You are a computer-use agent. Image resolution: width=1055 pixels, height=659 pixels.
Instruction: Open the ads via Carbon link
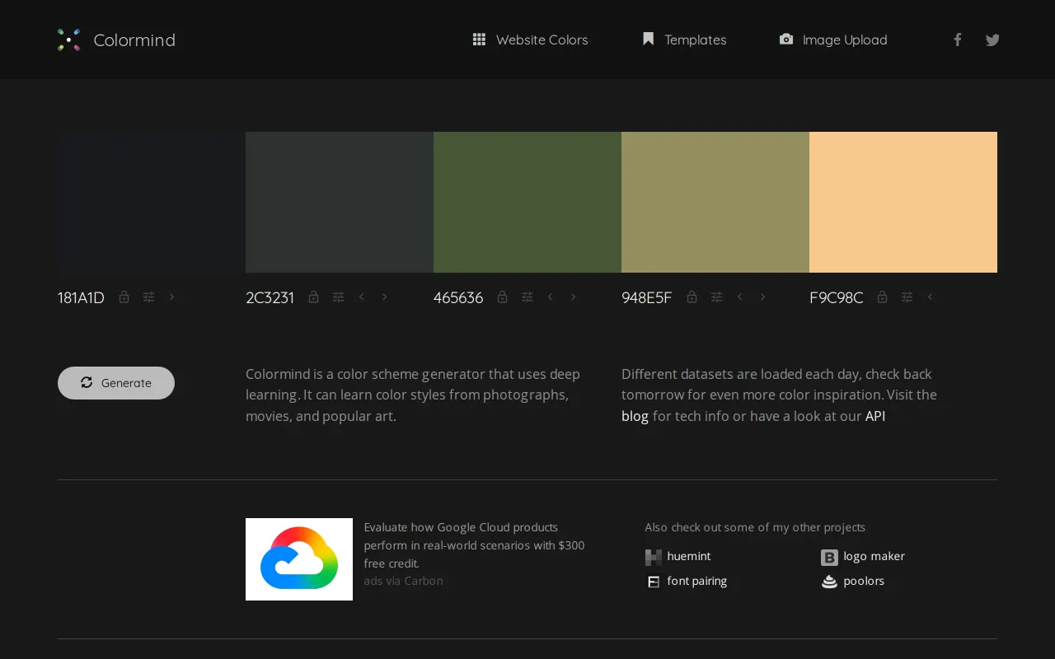pyautogui.click(x=404, y=581)
